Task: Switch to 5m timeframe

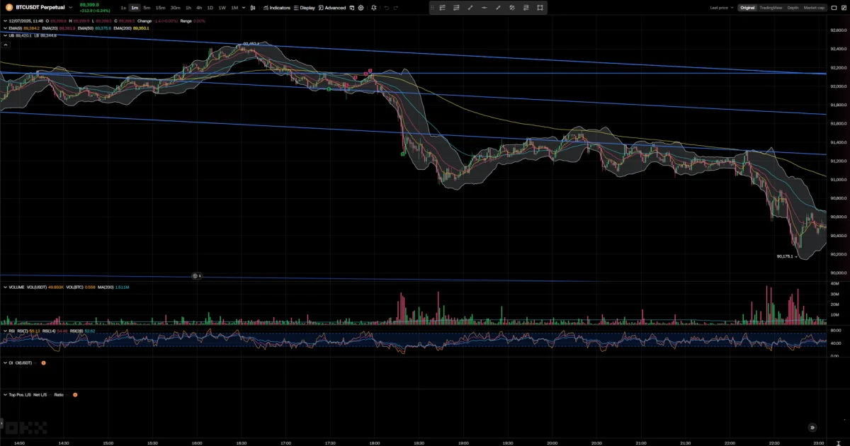Action: coord(147,8)
